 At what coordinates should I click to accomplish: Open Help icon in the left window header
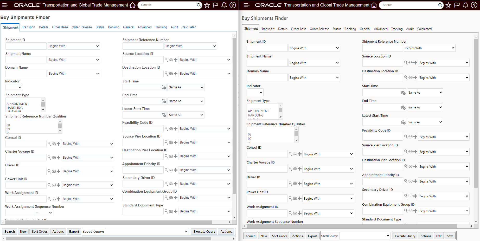233,5
